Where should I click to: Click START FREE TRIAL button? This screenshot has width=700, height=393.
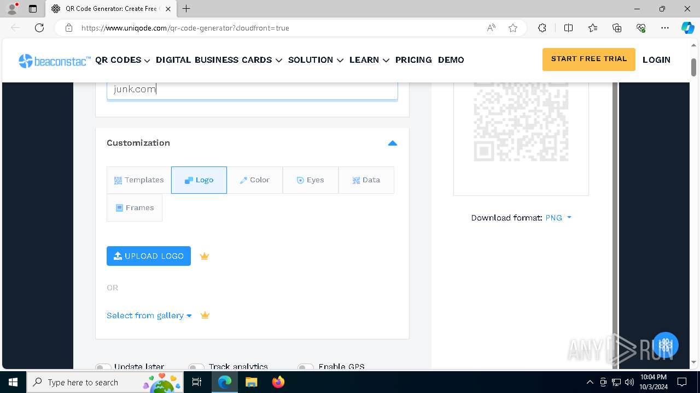coord(589,59)
